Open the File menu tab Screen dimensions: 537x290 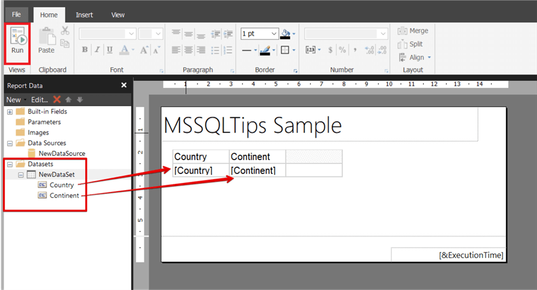(17, 14)
